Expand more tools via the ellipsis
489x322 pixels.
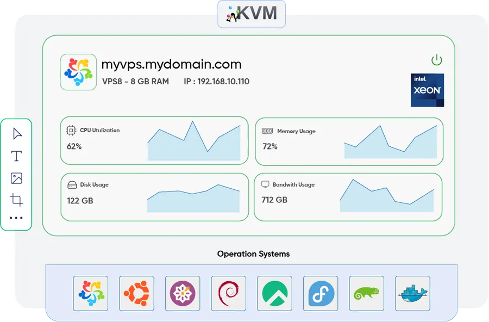17,218
